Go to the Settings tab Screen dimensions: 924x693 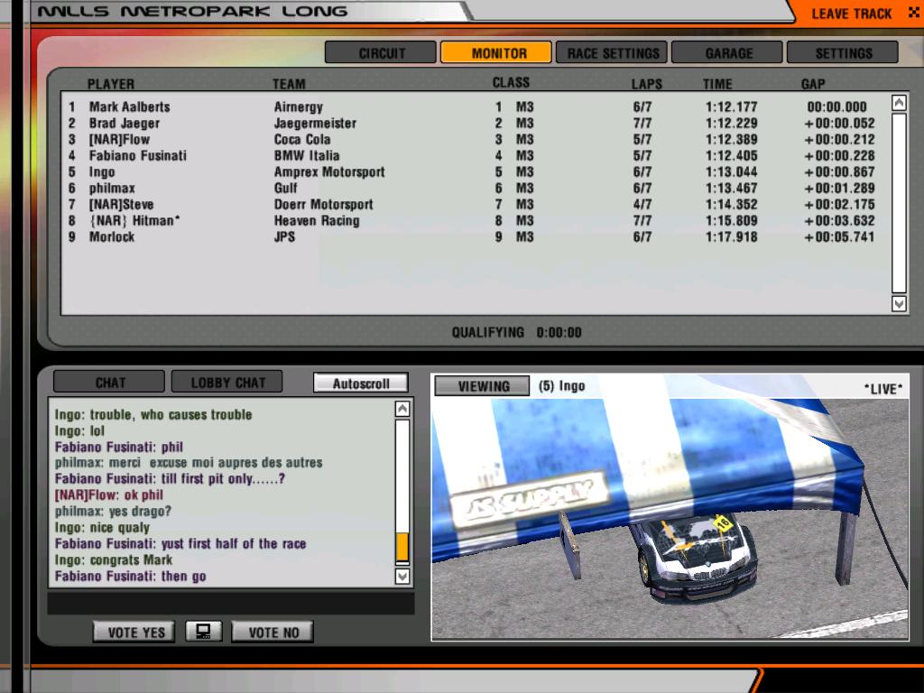click(843, 53)
